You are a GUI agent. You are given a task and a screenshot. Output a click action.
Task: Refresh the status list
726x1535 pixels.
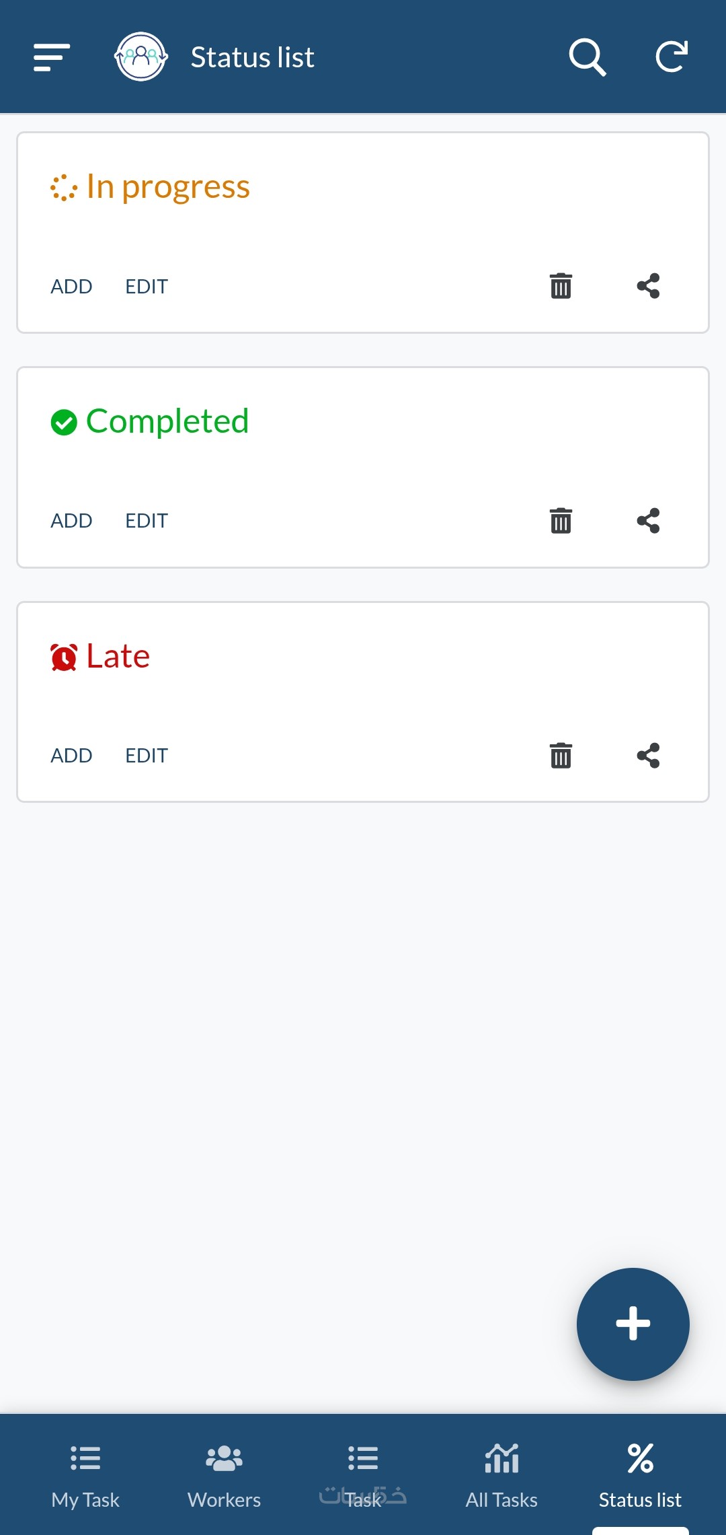(x=671, y=57)
